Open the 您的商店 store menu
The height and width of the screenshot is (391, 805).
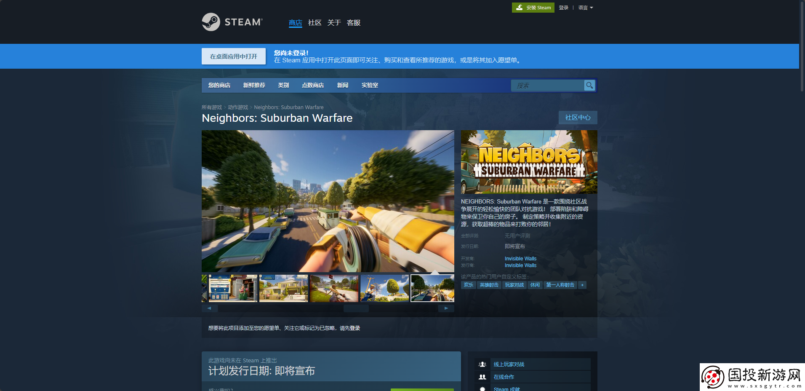[x=219, y=85]
